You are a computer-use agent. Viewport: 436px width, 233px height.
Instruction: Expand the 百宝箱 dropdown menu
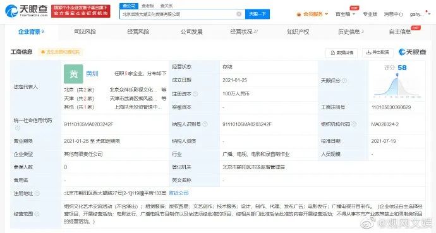(354, 14)
